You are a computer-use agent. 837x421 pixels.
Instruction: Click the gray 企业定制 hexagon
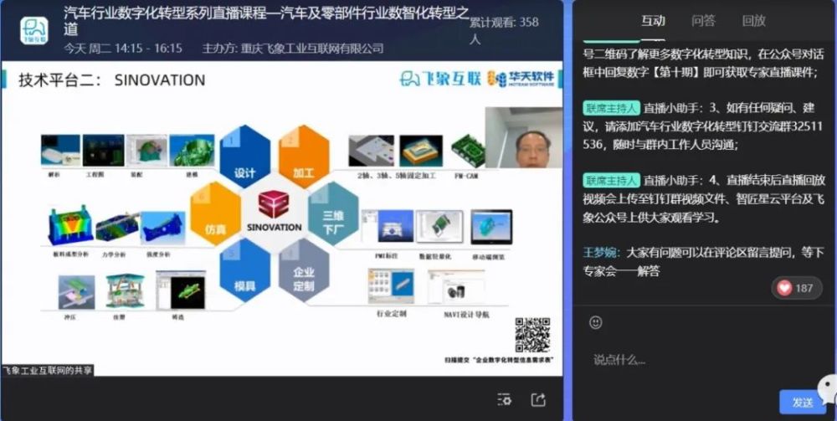304,270
